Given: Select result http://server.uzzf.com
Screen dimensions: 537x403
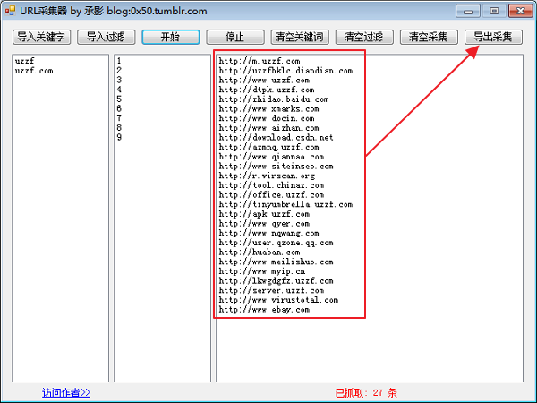Looking at the screenshot, I should [271, 290].
